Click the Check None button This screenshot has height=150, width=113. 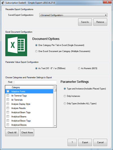(27, 132)
